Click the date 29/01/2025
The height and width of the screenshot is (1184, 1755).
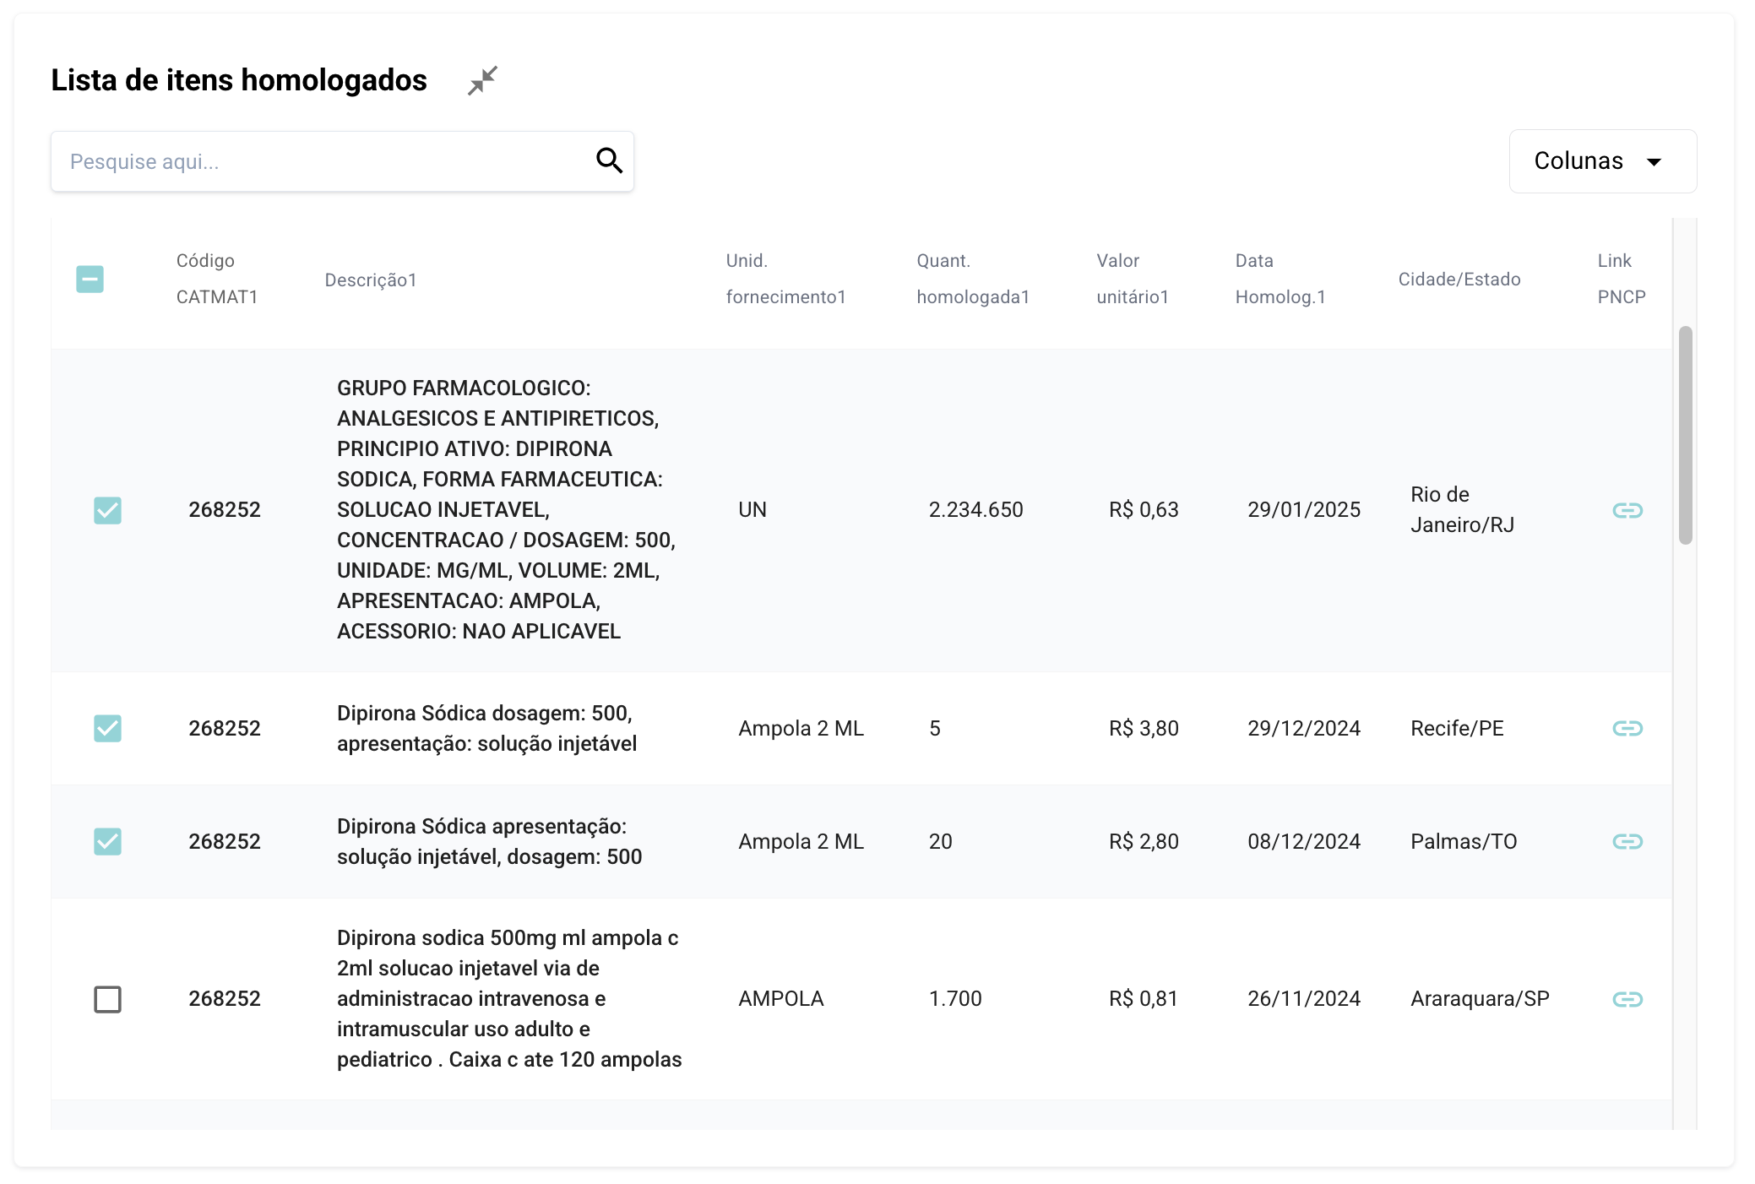tap(1304, 509)
